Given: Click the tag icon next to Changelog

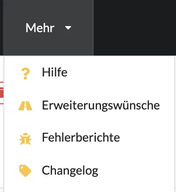Looking at the screenshot, I should (x=25, y=171).
